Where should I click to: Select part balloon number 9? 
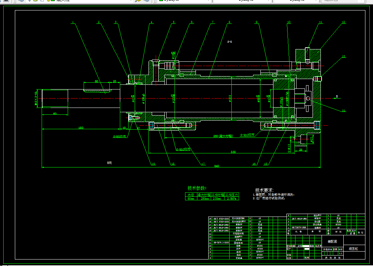pyautogui.click(x=256, y=22)
